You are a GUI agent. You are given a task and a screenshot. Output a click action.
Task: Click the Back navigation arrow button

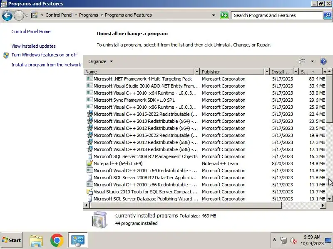coord(7,15)
